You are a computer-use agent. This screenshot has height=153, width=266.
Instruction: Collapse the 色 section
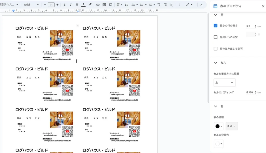[x=215, y=106]
